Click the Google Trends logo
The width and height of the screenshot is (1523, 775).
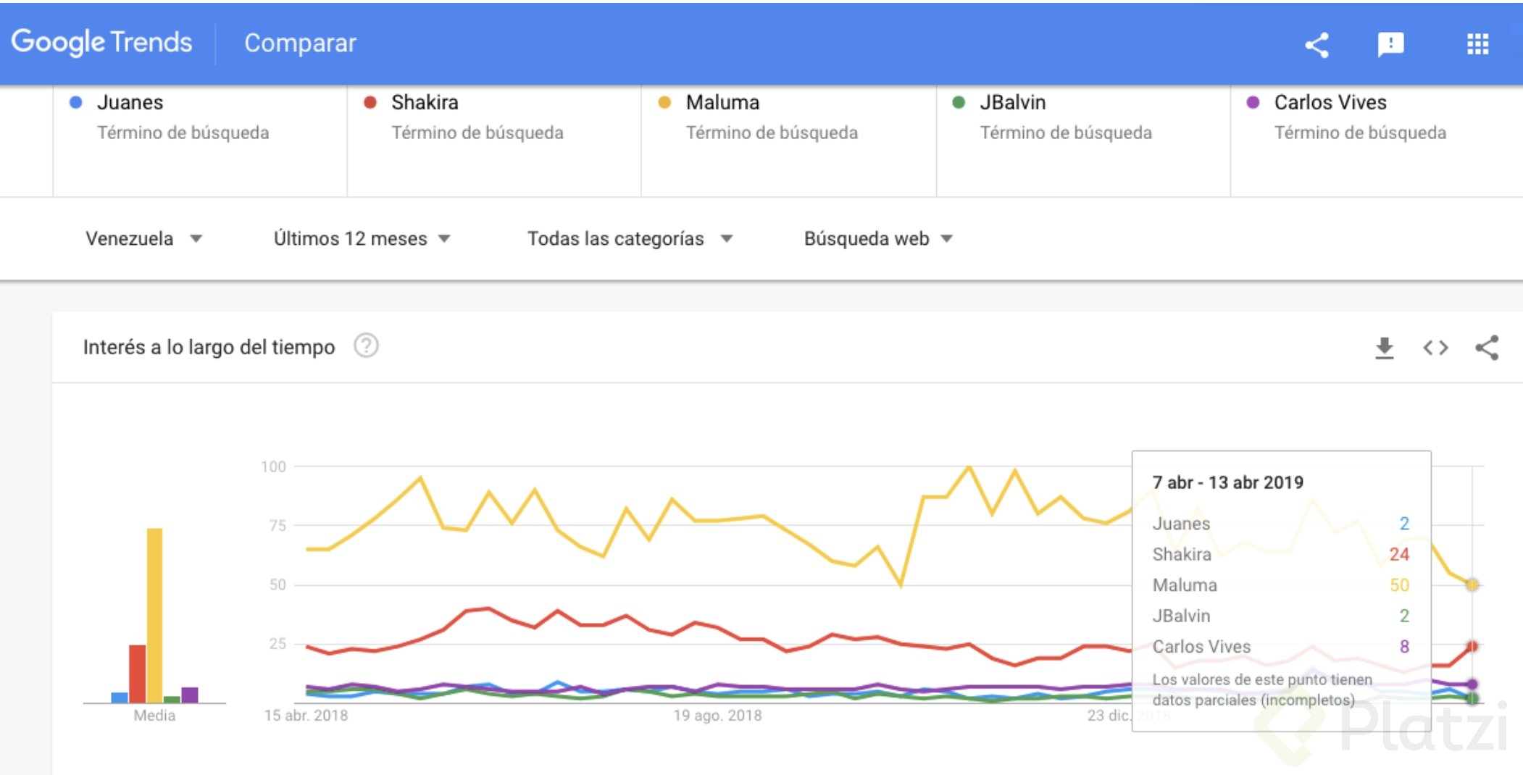point(101,43)
